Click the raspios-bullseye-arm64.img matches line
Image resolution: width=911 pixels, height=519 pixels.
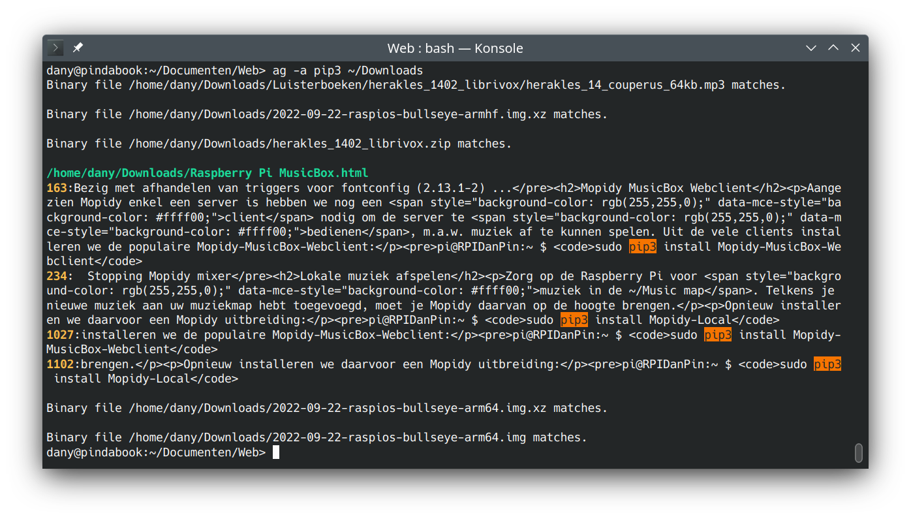pyautogui.click(x=317, y=437)
